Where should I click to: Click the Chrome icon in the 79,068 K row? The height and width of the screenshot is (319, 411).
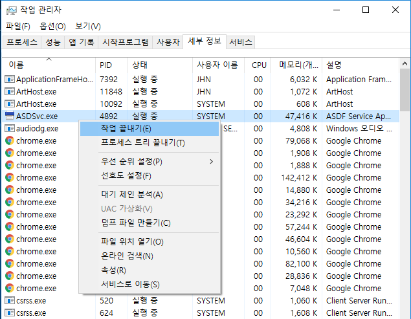10,141
